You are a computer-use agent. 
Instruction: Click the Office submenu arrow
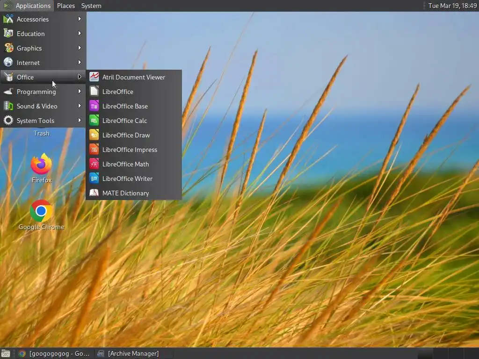click(x=80, y=77)
